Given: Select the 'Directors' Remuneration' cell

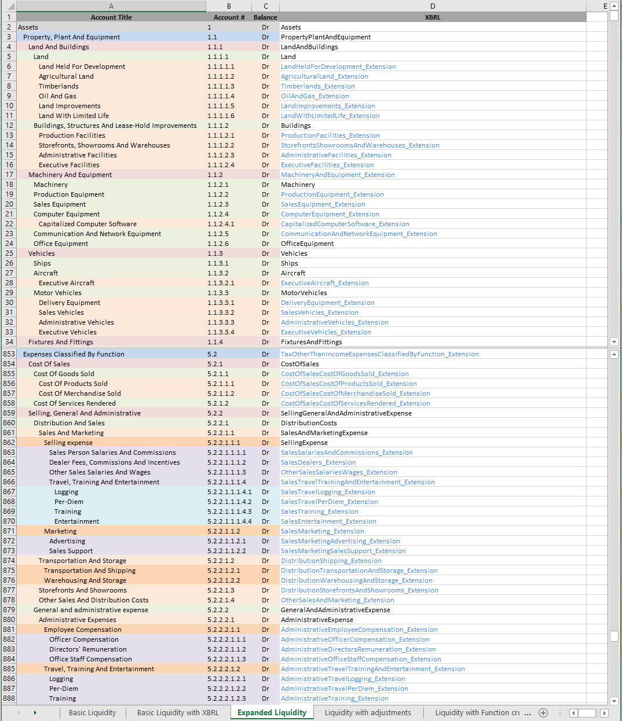Looking at the screenshot, I should point(111,649).
